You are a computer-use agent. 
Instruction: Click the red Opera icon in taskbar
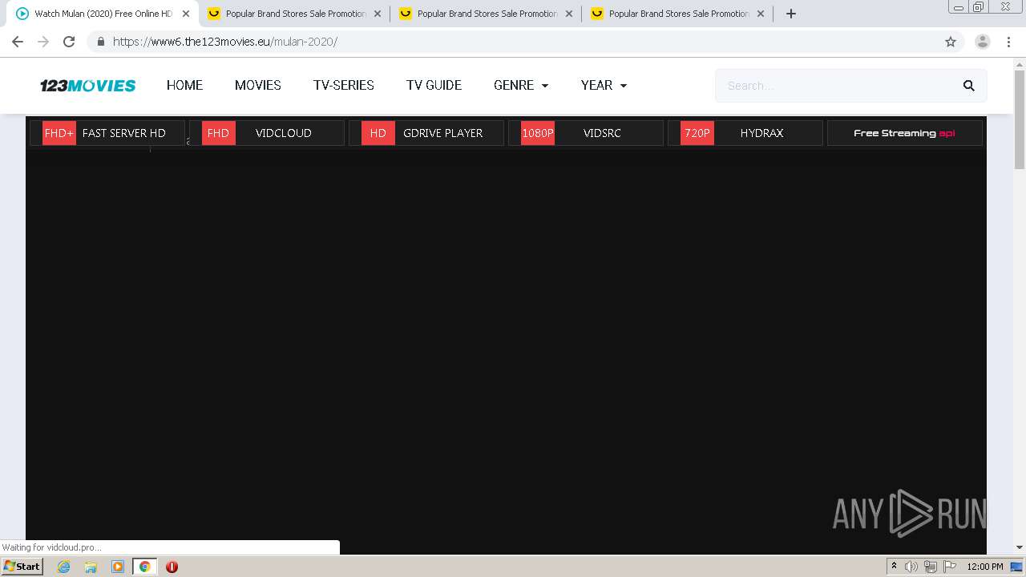tap(172, 567)
